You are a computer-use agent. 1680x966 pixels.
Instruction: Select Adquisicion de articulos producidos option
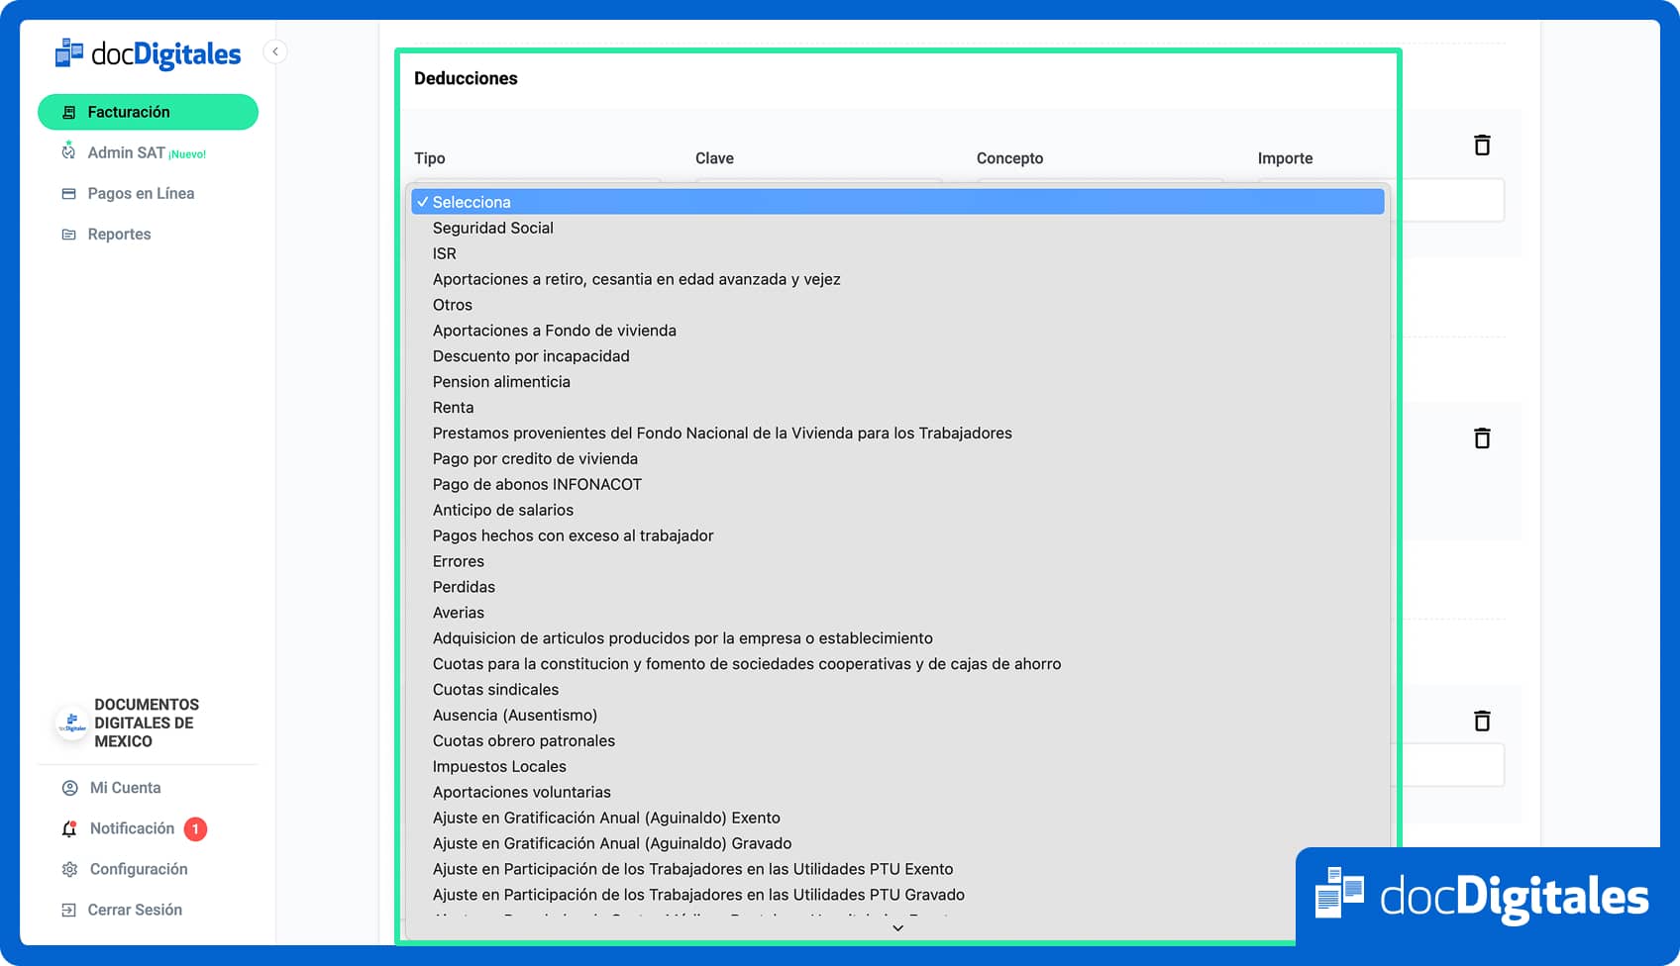[897, 639]
